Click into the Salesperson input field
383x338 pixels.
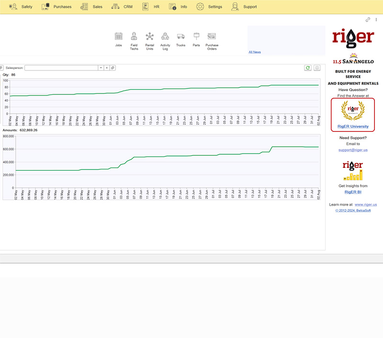tap(61, 68)
